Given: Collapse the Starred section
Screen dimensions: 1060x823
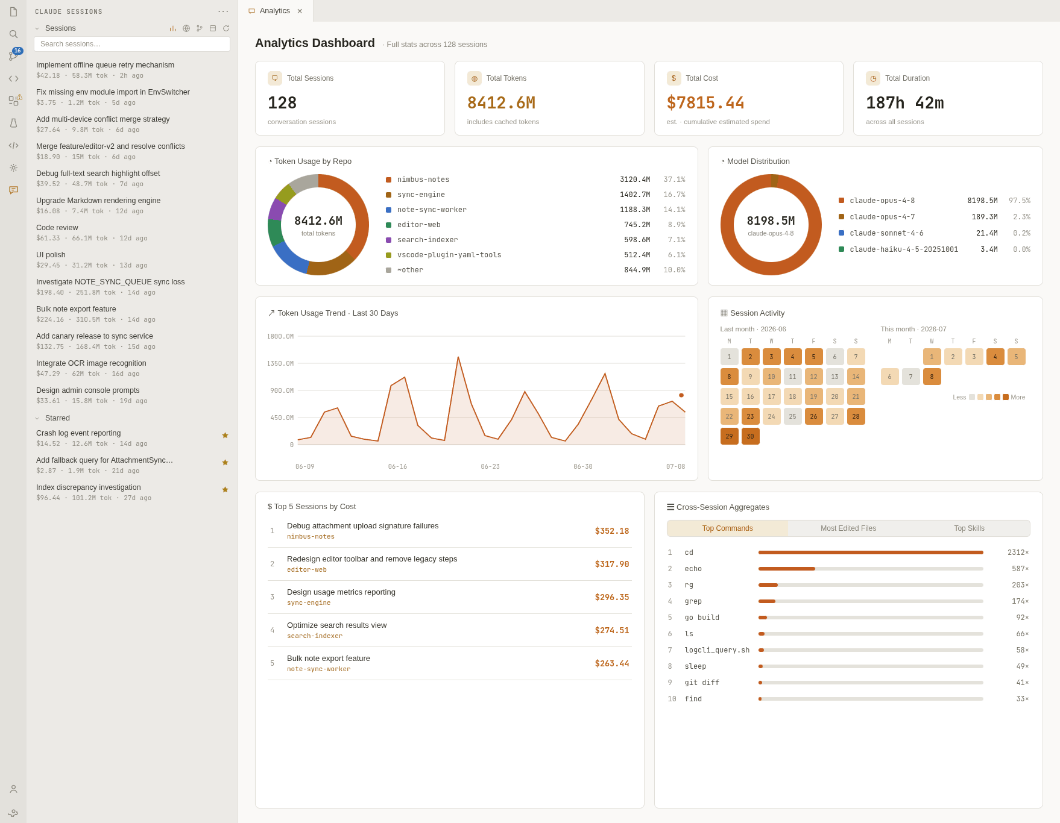Looking at the screenshot, I should pos(37,418).
